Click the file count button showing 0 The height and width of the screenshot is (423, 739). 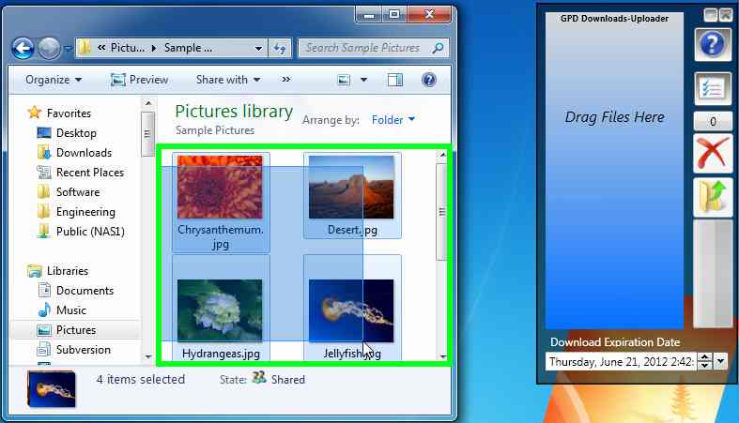tap(712, 121)
